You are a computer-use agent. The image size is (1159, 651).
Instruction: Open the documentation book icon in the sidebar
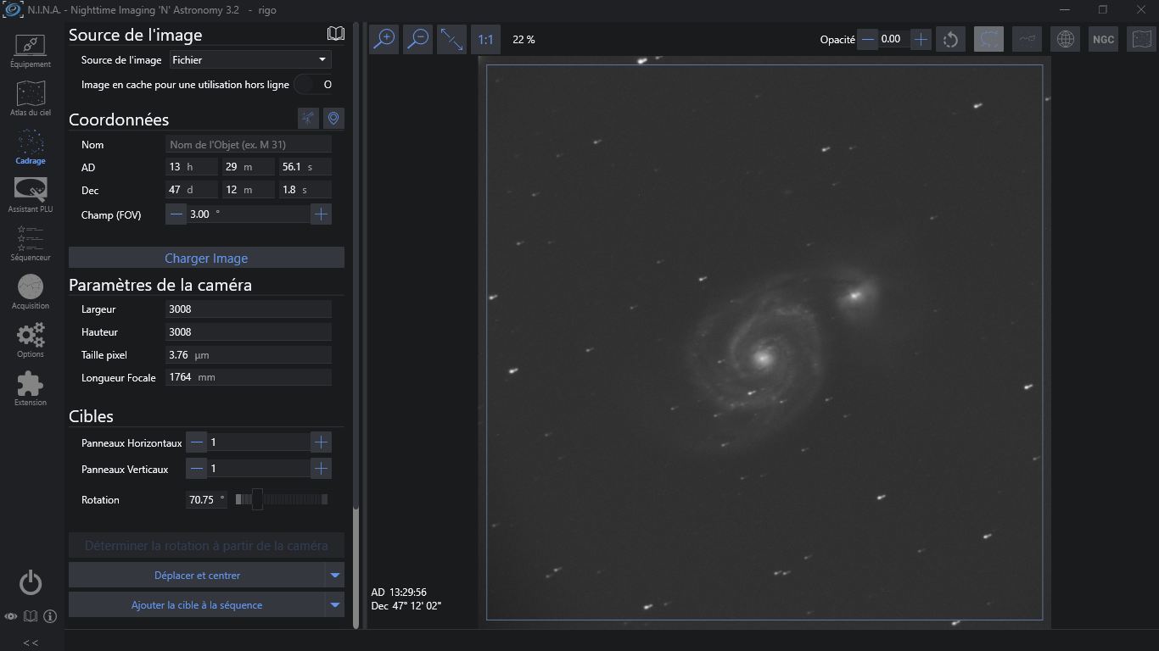tap(31, 616)
